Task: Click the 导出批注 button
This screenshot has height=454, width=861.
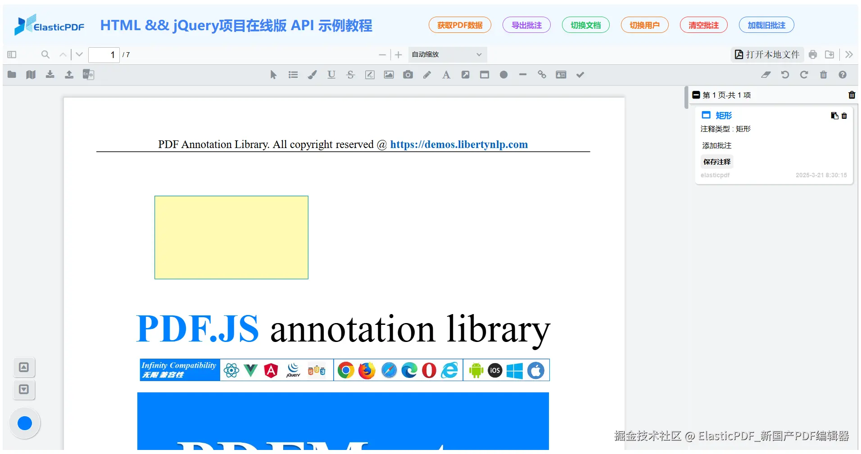Action: 526,25
